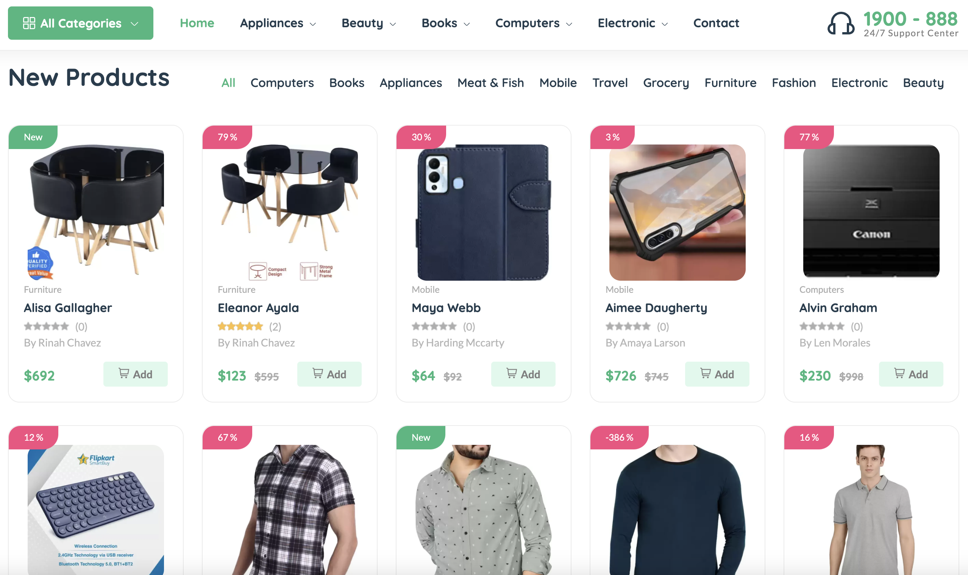
Task: Click cart icon on Maya Webb's Add button
Action: point(512,373)
